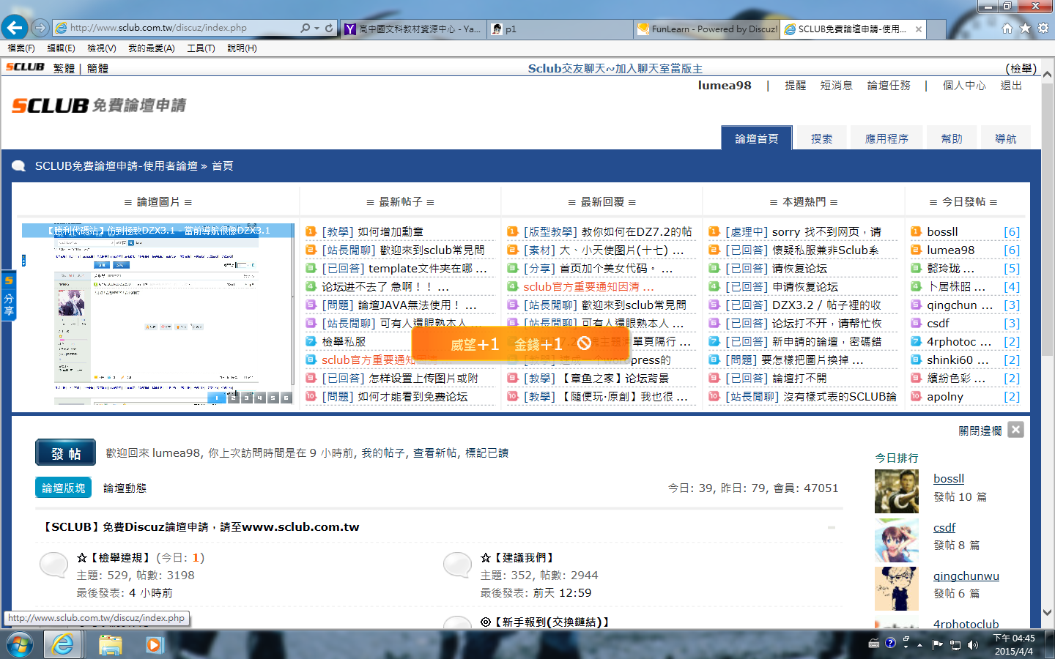1055x659 pixels.
Task: Click the Internet Explorer taskbar icon
Action: [x=63, y=644]
